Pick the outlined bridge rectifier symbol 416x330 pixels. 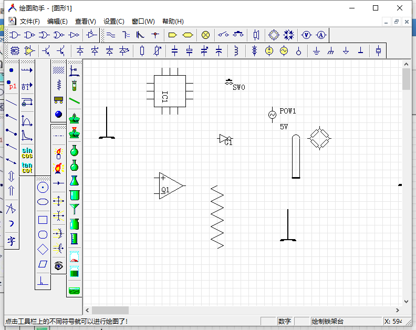[x=274, y=35]
